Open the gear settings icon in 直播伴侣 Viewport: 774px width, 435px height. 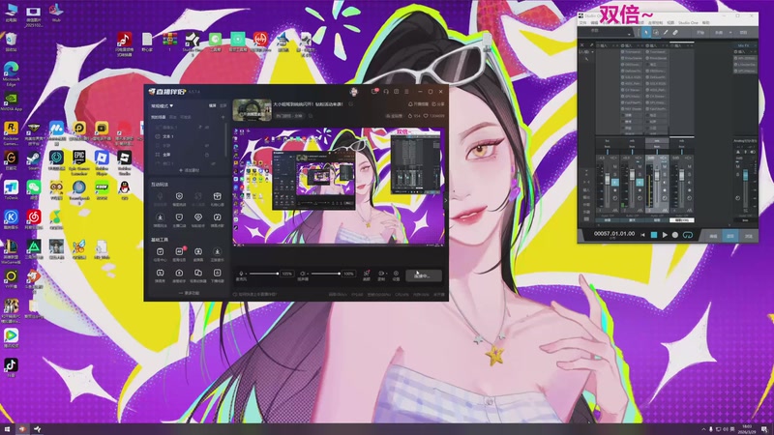[396, 275]
